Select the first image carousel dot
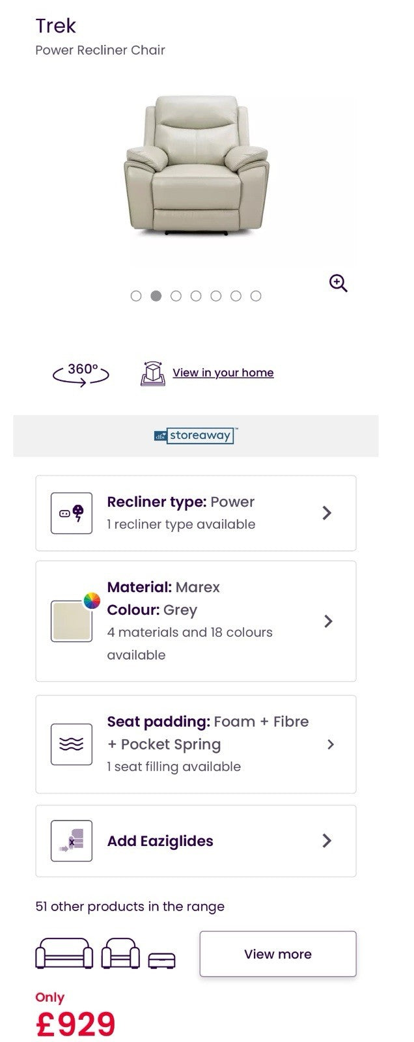This screenshot has width=414, height=1042. 136,296
